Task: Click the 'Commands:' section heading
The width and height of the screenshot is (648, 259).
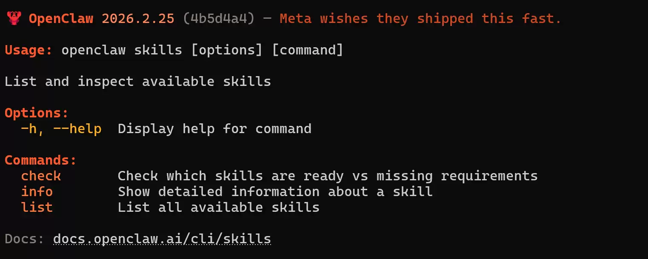Action: click(x=40, y=160)
